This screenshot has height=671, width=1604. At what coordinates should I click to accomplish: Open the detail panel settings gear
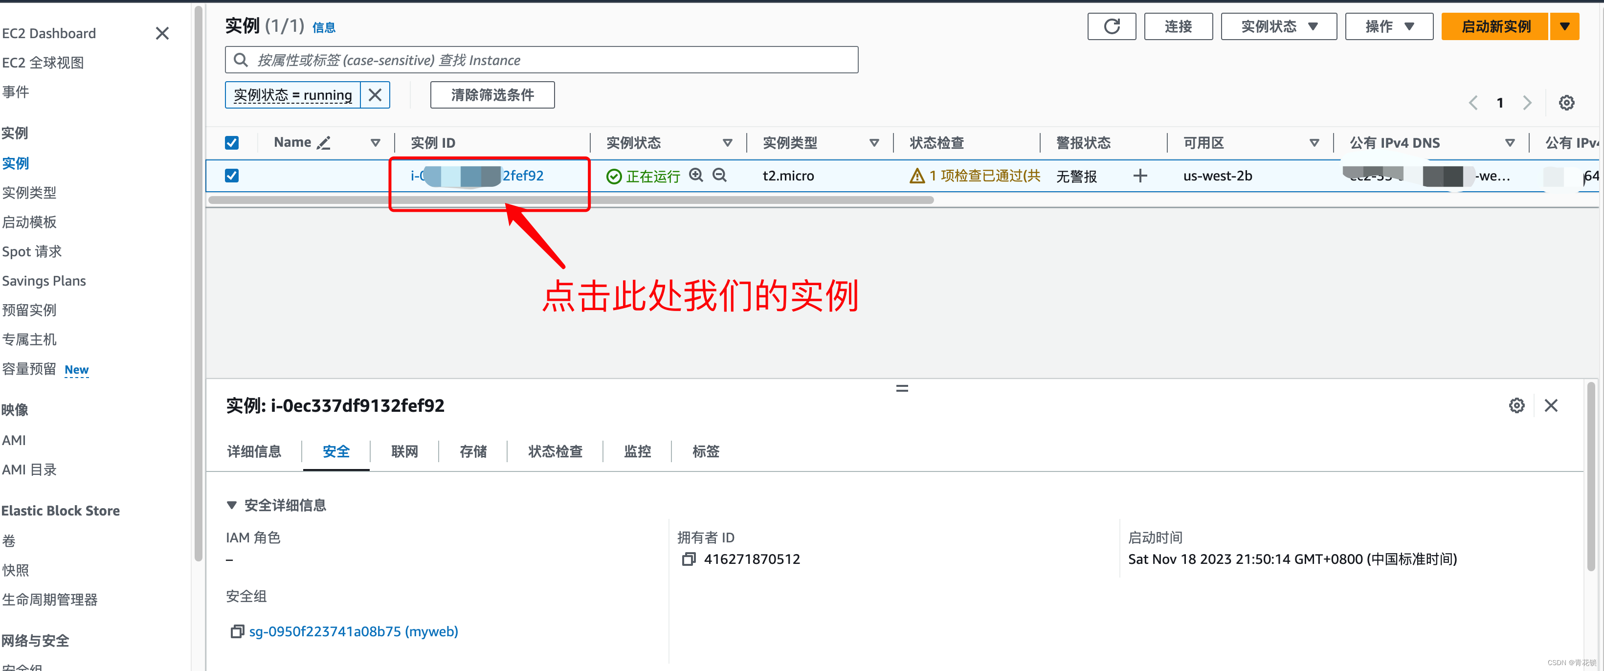pos(1517,406)
